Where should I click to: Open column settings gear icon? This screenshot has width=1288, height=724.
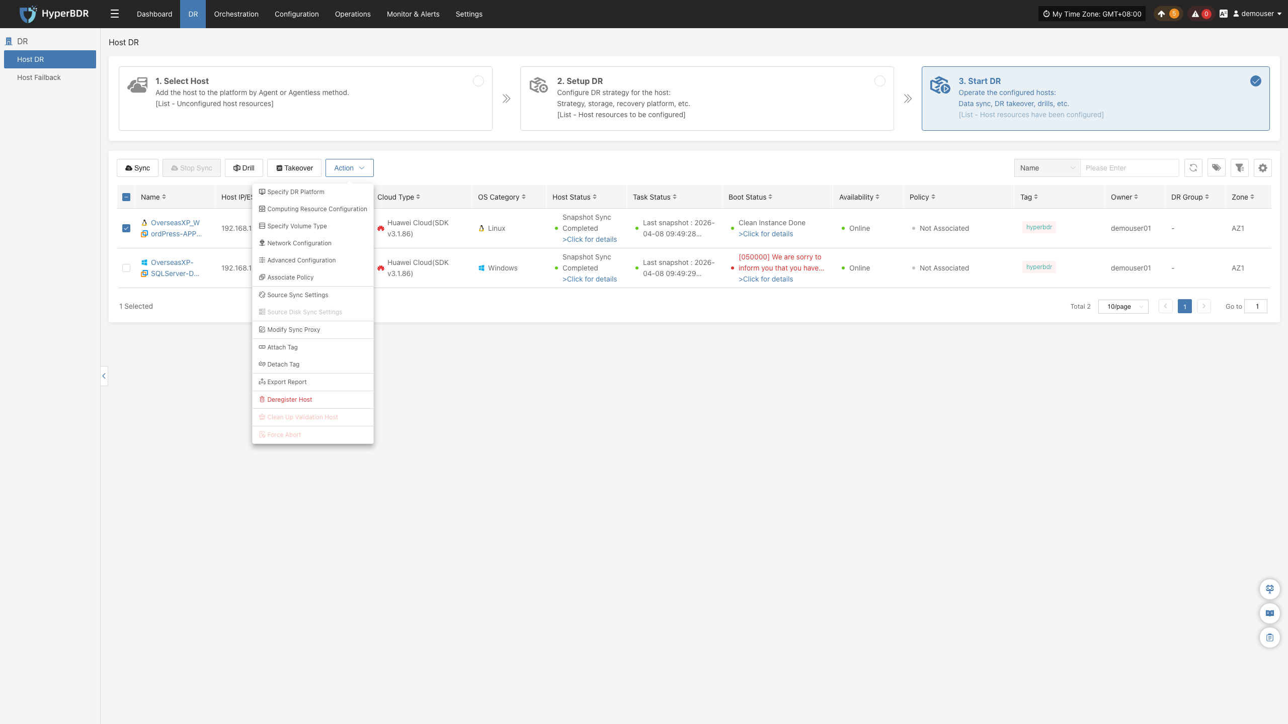[1263, 168]
